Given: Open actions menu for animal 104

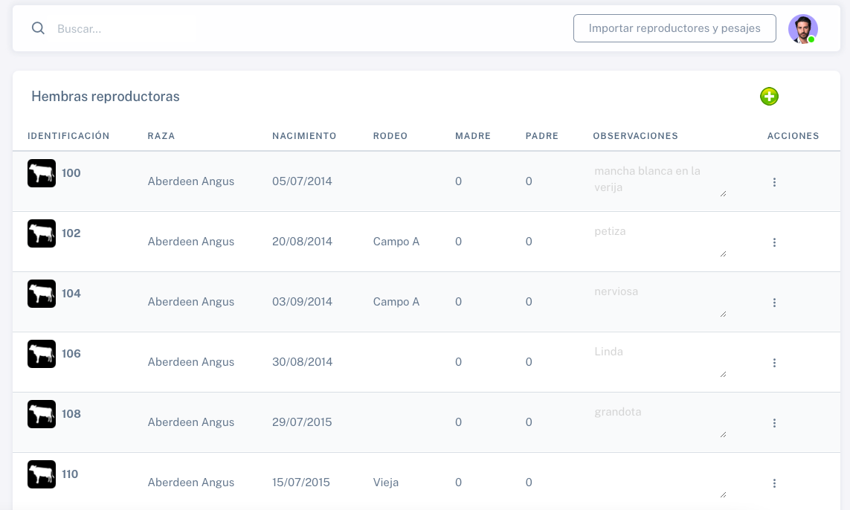Looking at the screenshot, I should [x=774, y=303].
